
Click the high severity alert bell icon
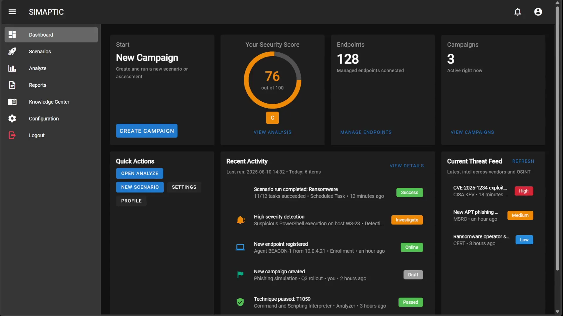pos(240,220)
